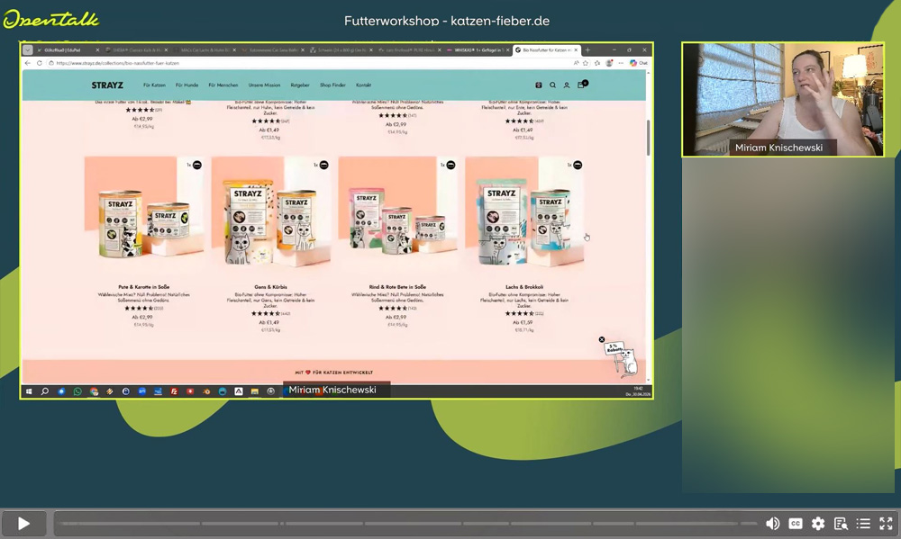Click rewards gift icon in STRAYZ header
The height and width of the screenshot is (539, 901).
click(539, 85)
